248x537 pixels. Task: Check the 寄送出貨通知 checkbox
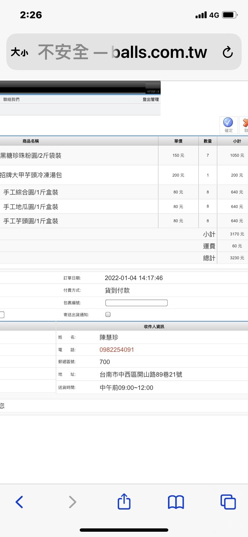point(108,314)
